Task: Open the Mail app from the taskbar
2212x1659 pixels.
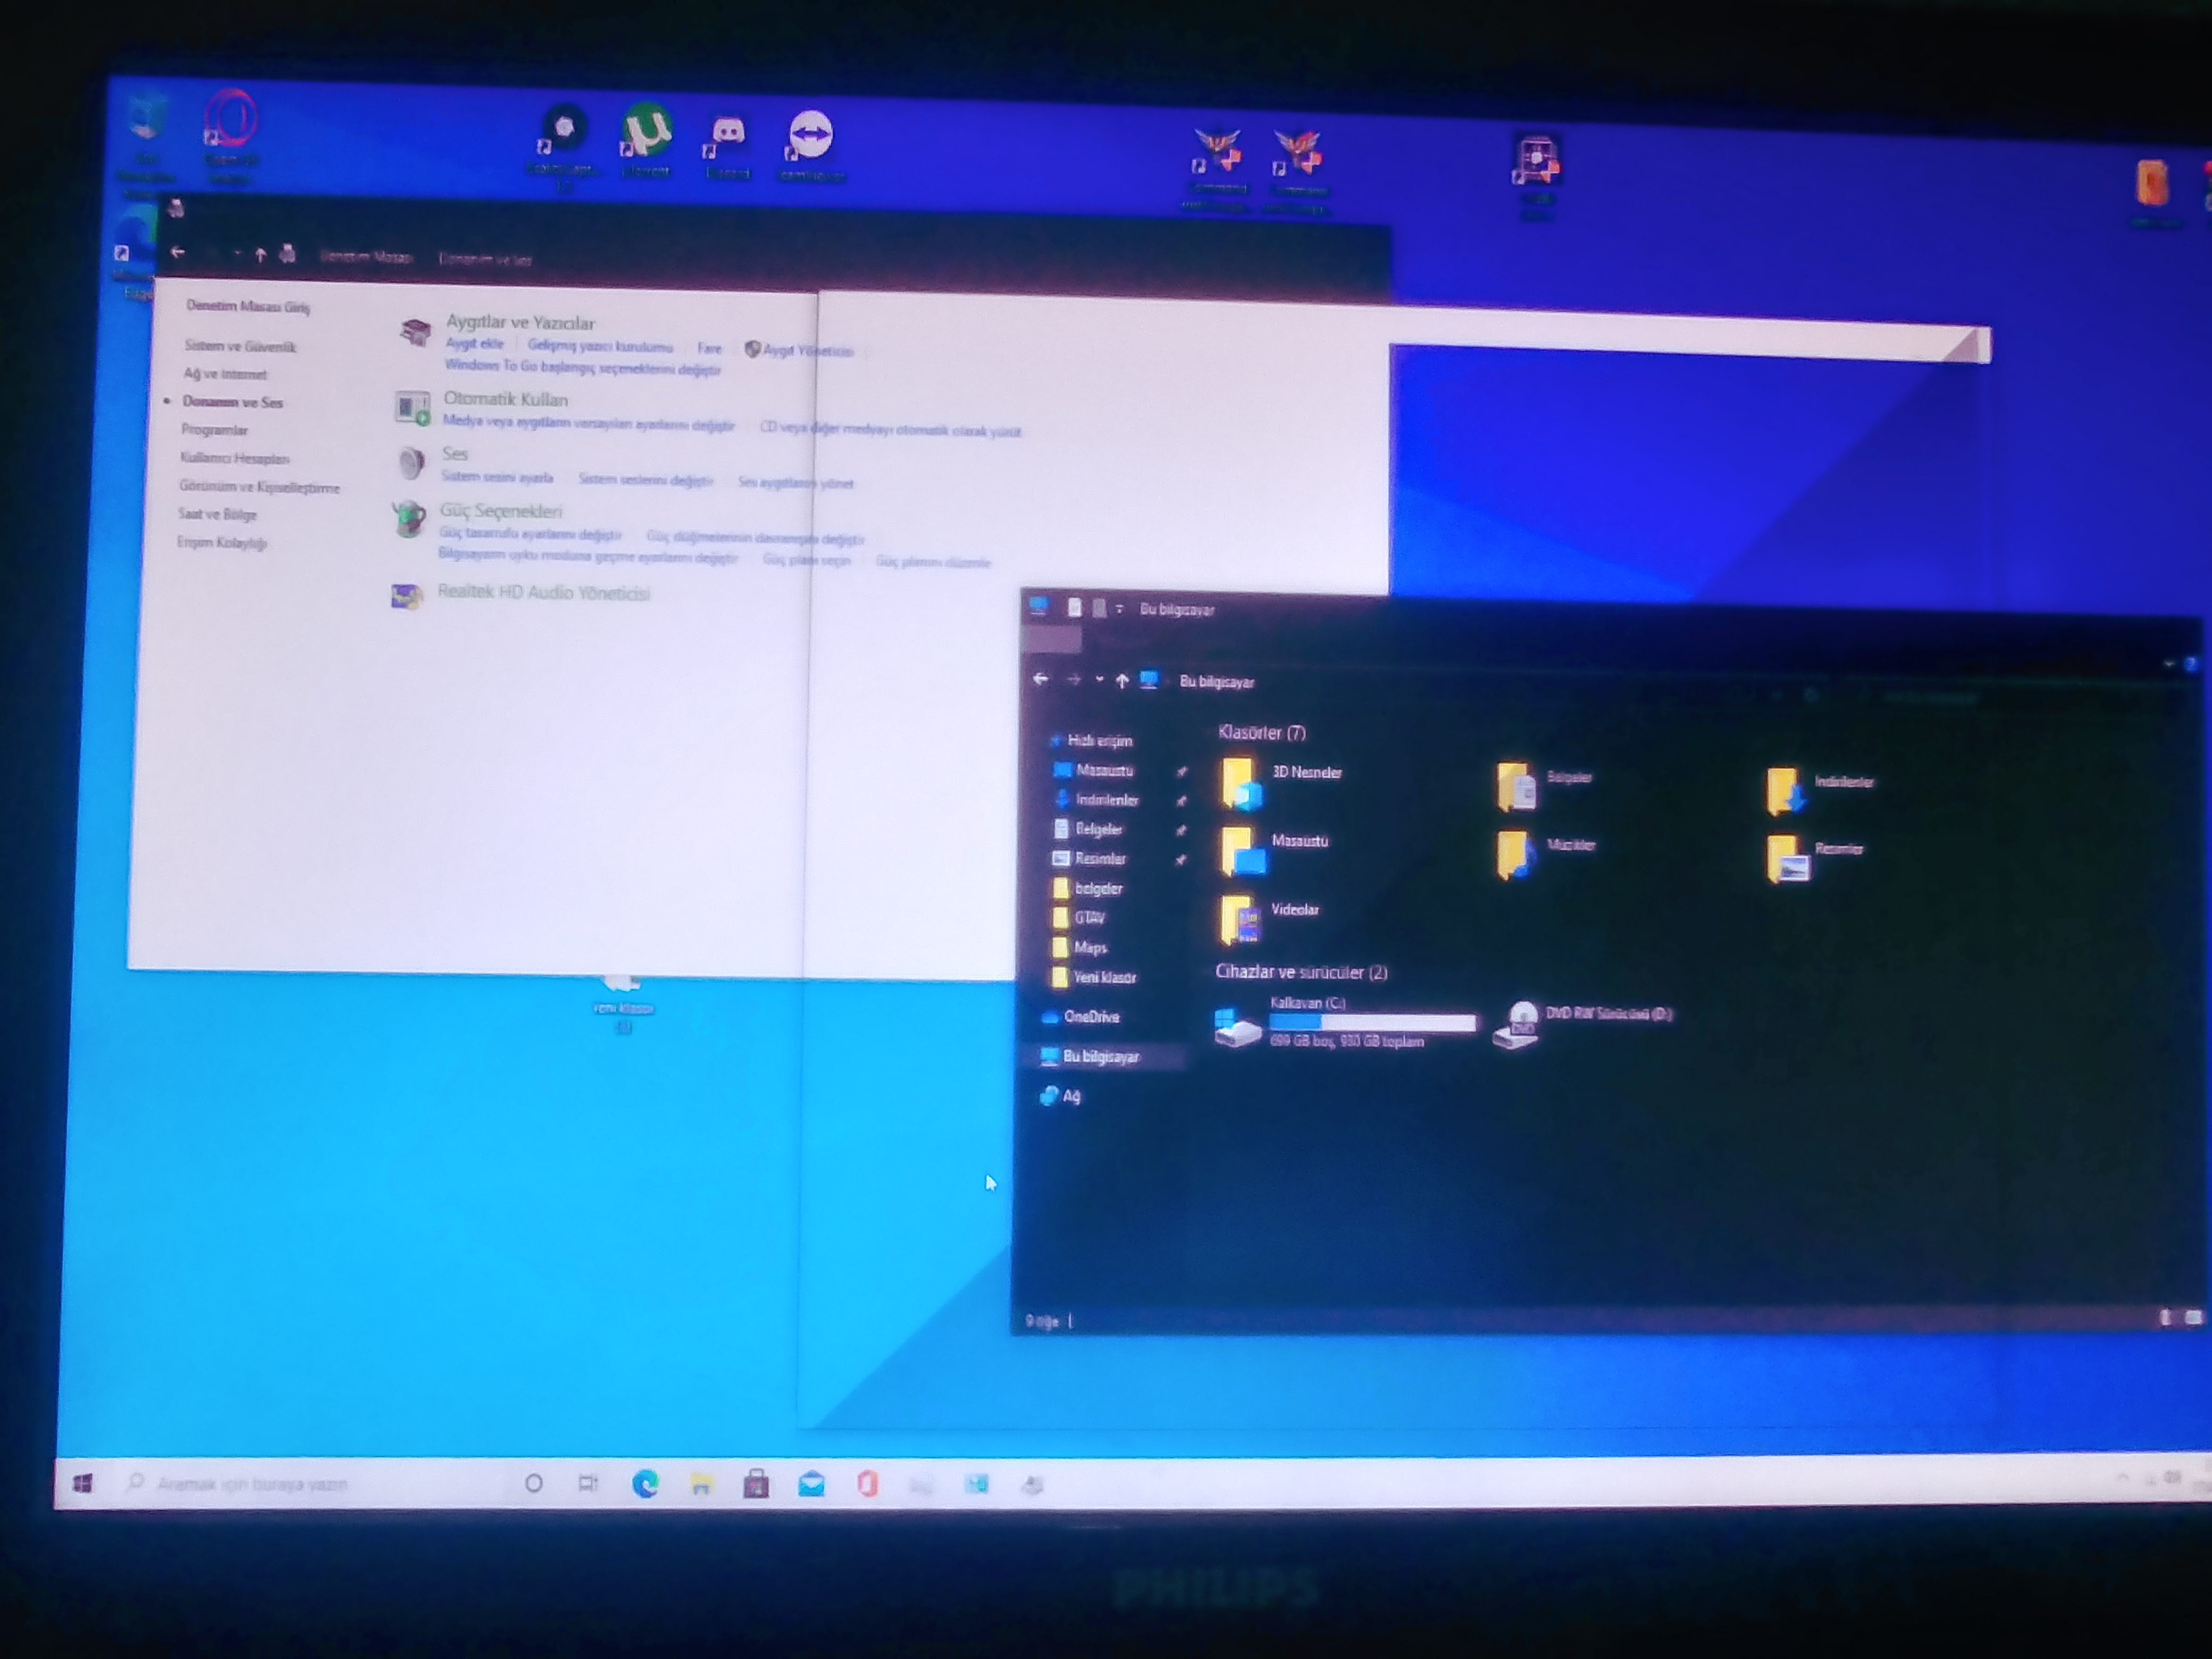Action: tap(811, 1485)
